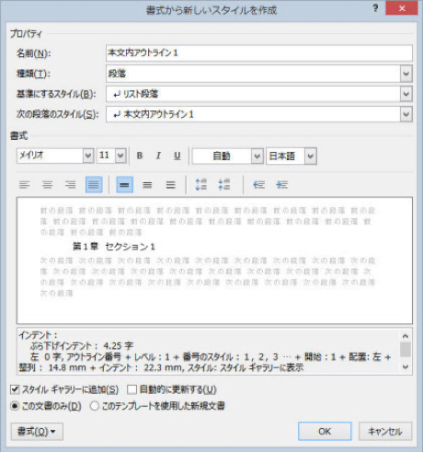The width and height of the screenshot is (423, 452).
Task: Expand the メイリオ font name dropdown
Action: 88,156
